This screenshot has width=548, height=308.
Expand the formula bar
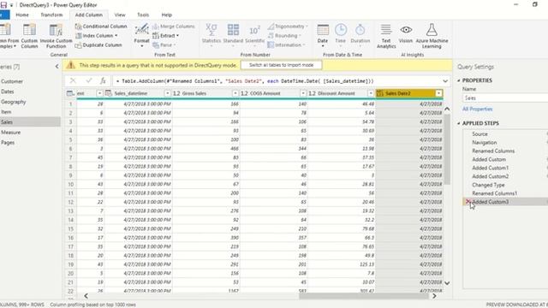[445, 81]
